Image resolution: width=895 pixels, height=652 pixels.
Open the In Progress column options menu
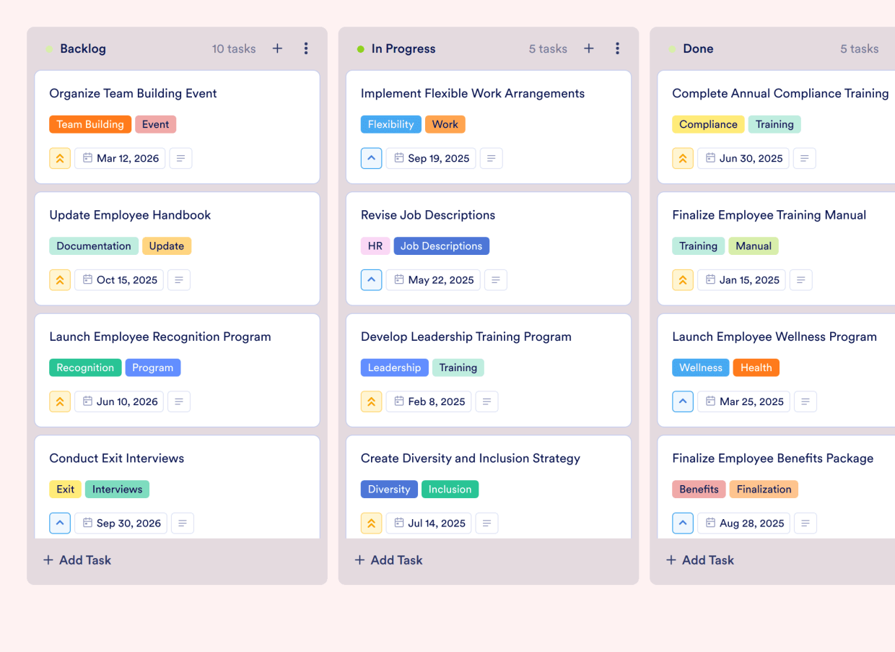coord(618,48)
